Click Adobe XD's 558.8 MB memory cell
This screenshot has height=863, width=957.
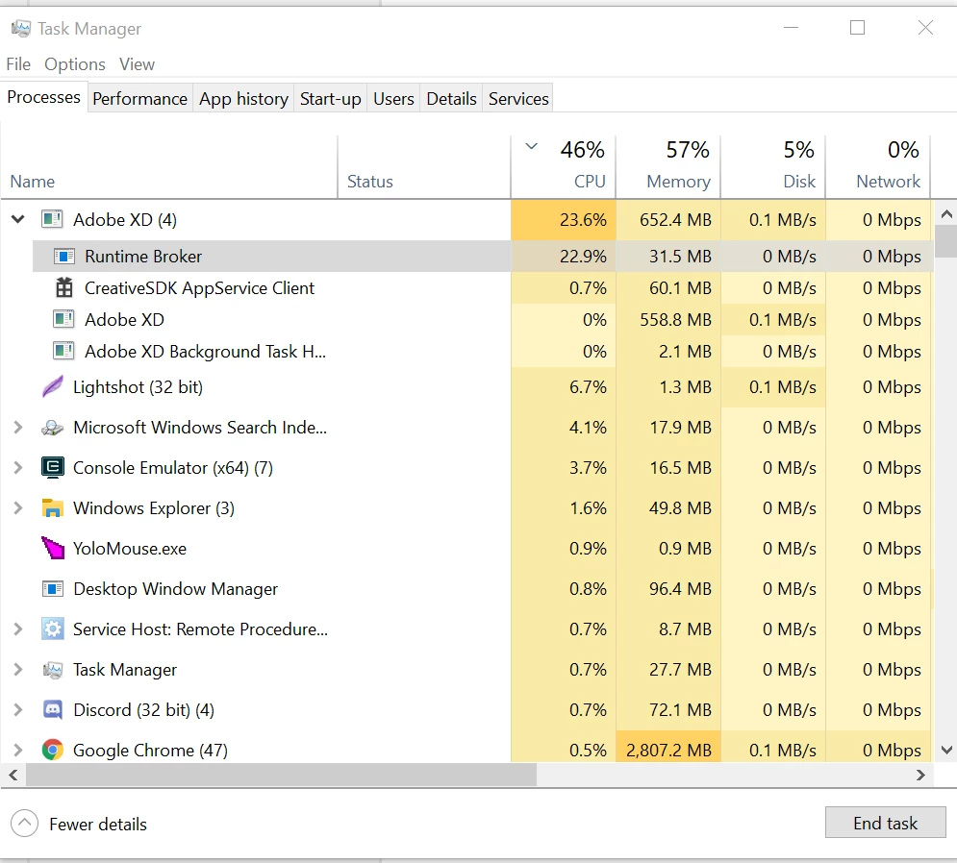667,319
